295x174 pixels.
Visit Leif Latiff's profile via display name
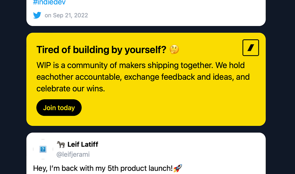tap(83, 144)
